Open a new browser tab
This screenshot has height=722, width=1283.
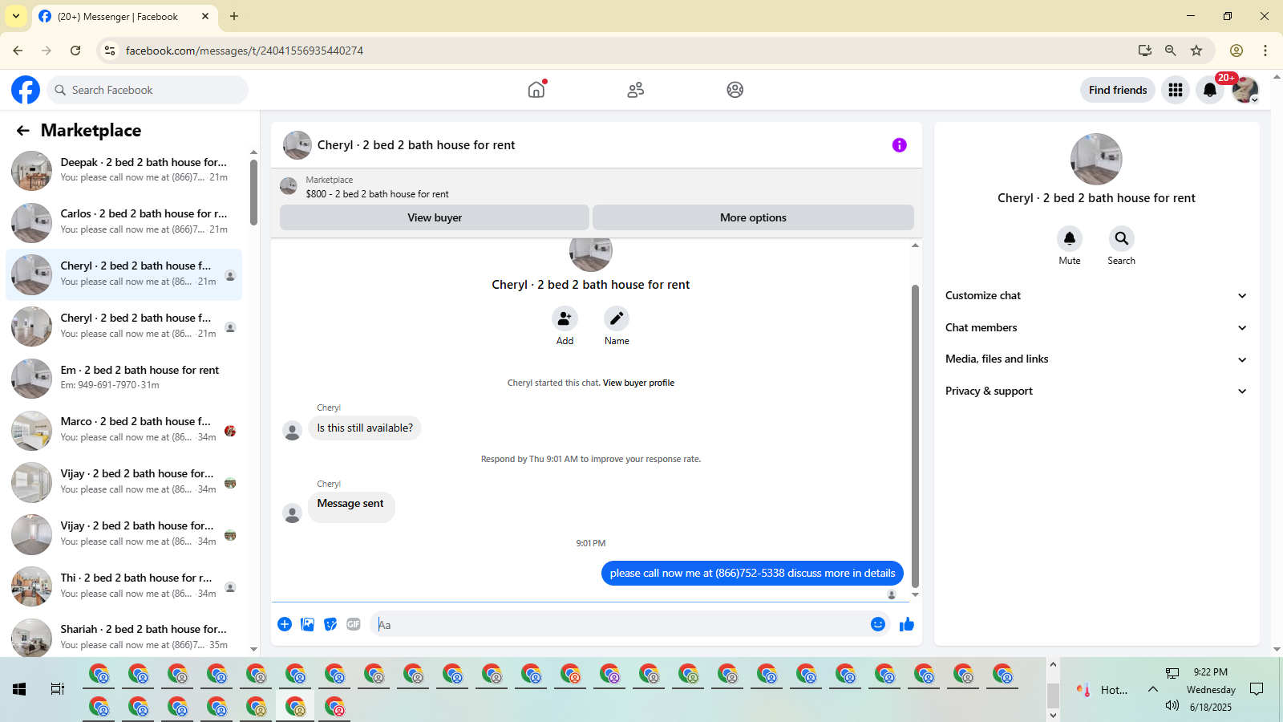pos(234,16)
